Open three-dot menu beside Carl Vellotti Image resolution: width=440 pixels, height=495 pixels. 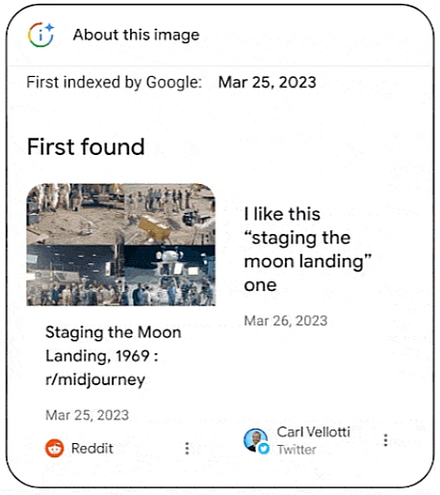(x=385, y=440)
